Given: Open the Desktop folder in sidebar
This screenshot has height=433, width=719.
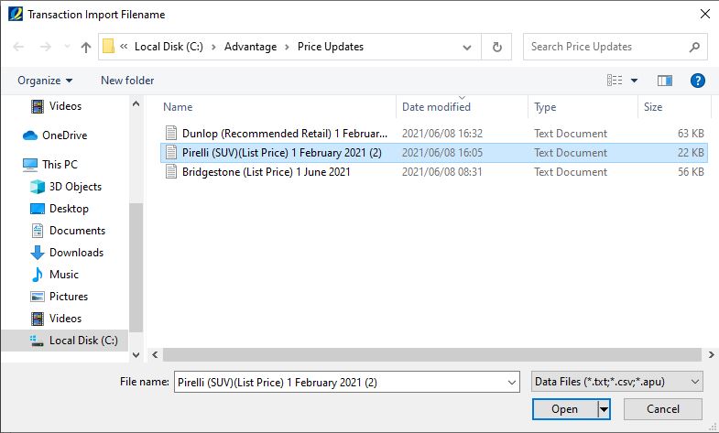Looking at the screenshot, I should tap(69, 209).
